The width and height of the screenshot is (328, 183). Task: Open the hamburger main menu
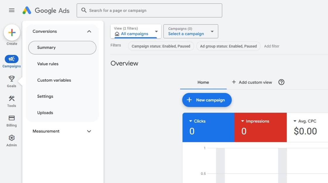click(12, 11)
